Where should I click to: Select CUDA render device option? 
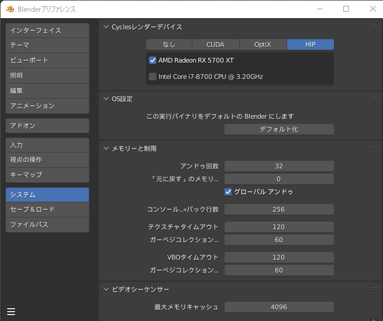[215, 44]
